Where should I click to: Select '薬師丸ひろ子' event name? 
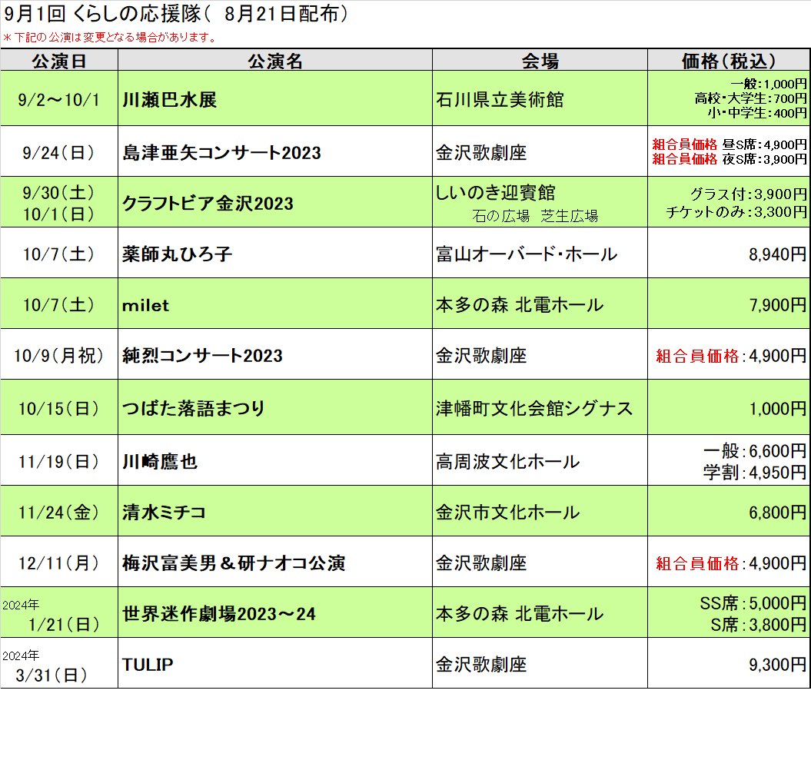coord(177,254)
